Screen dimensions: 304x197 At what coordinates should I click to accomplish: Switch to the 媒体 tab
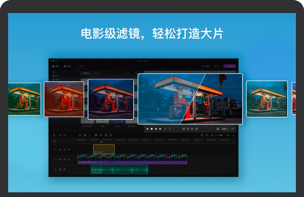(x=56, y=66)
